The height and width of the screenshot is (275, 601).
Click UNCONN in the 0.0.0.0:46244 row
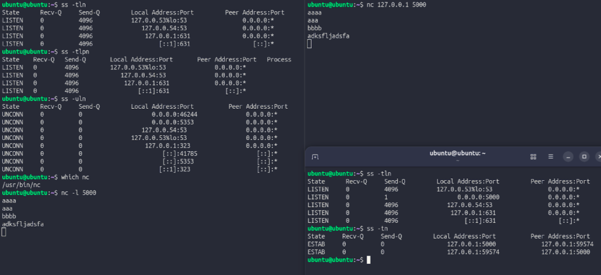click(12, 115)
